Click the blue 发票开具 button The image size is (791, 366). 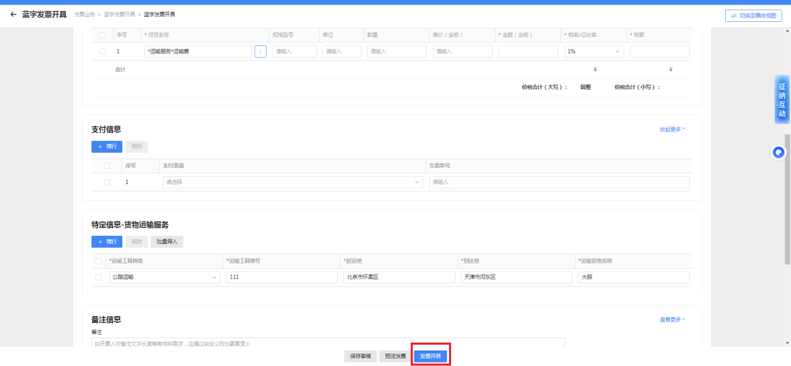tap(431, 357)
